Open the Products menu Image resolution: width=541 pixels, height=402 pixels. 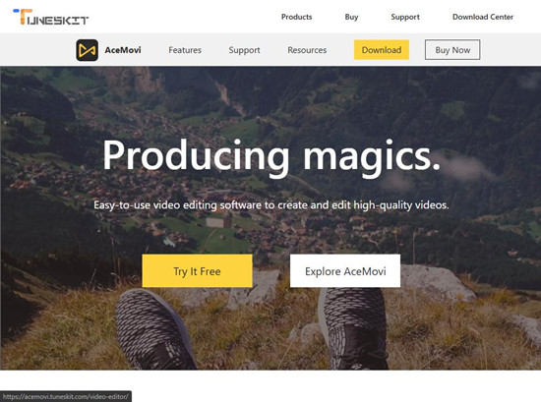click(x=296, y=17)
